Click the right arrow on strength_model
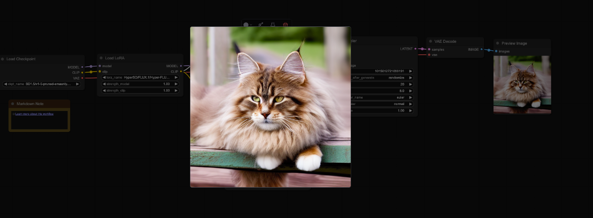 [176, 84]
